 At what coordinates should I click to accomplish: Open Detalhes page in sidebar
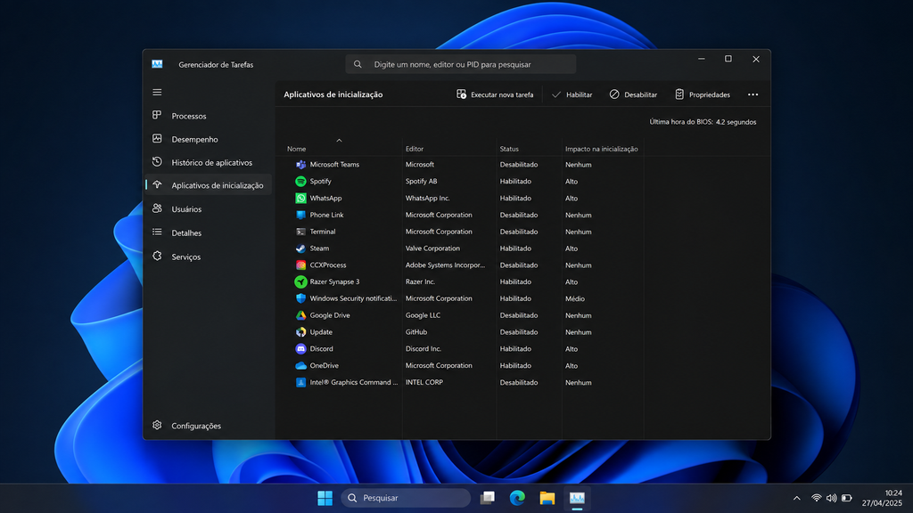click(209, 232)
